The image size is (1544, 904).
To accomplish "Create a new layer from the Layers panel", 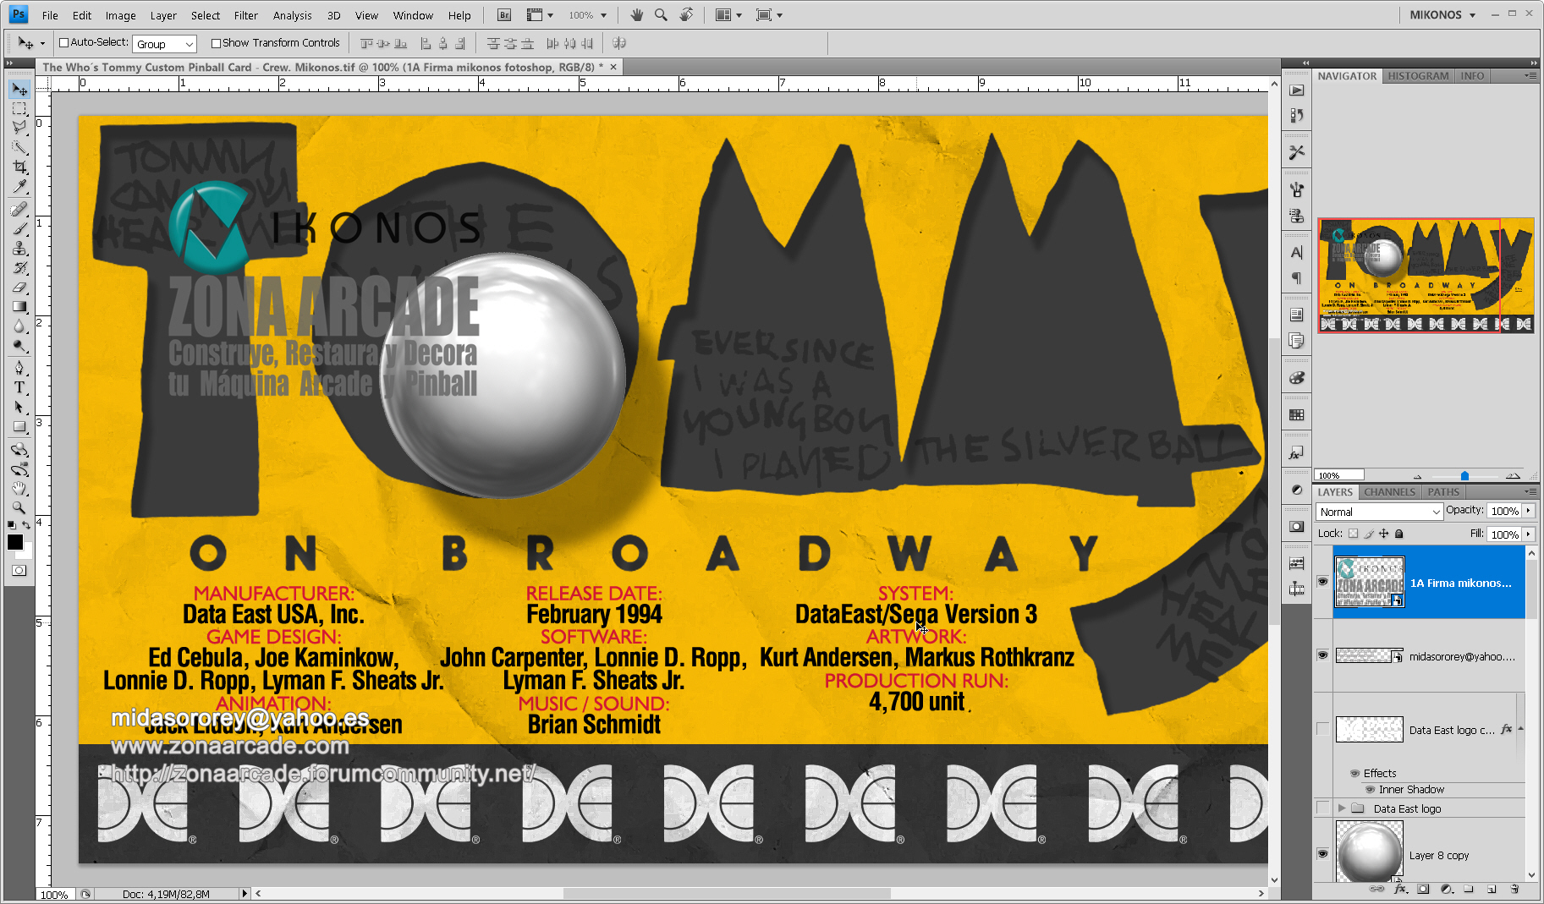I will 1492,889.
